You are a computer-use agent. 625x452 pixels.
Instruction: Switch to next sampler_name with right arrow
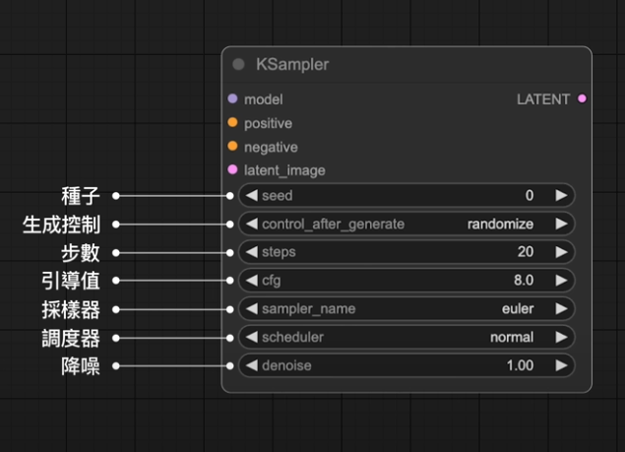pyautogui.click(x=561, y=309)
